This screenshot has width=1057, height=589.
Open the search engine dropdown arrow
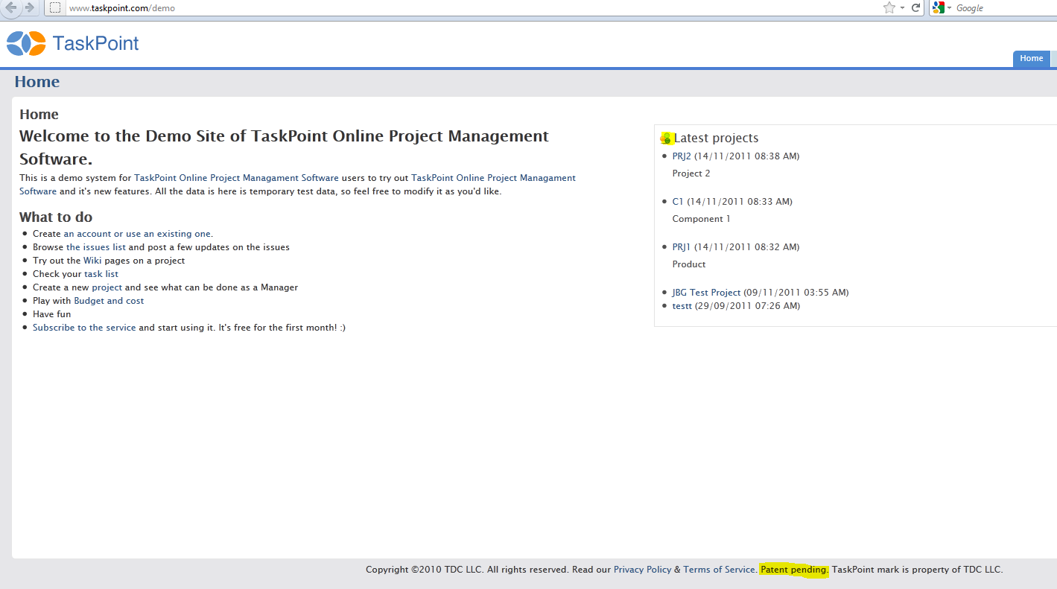click(x=949, y=7)
